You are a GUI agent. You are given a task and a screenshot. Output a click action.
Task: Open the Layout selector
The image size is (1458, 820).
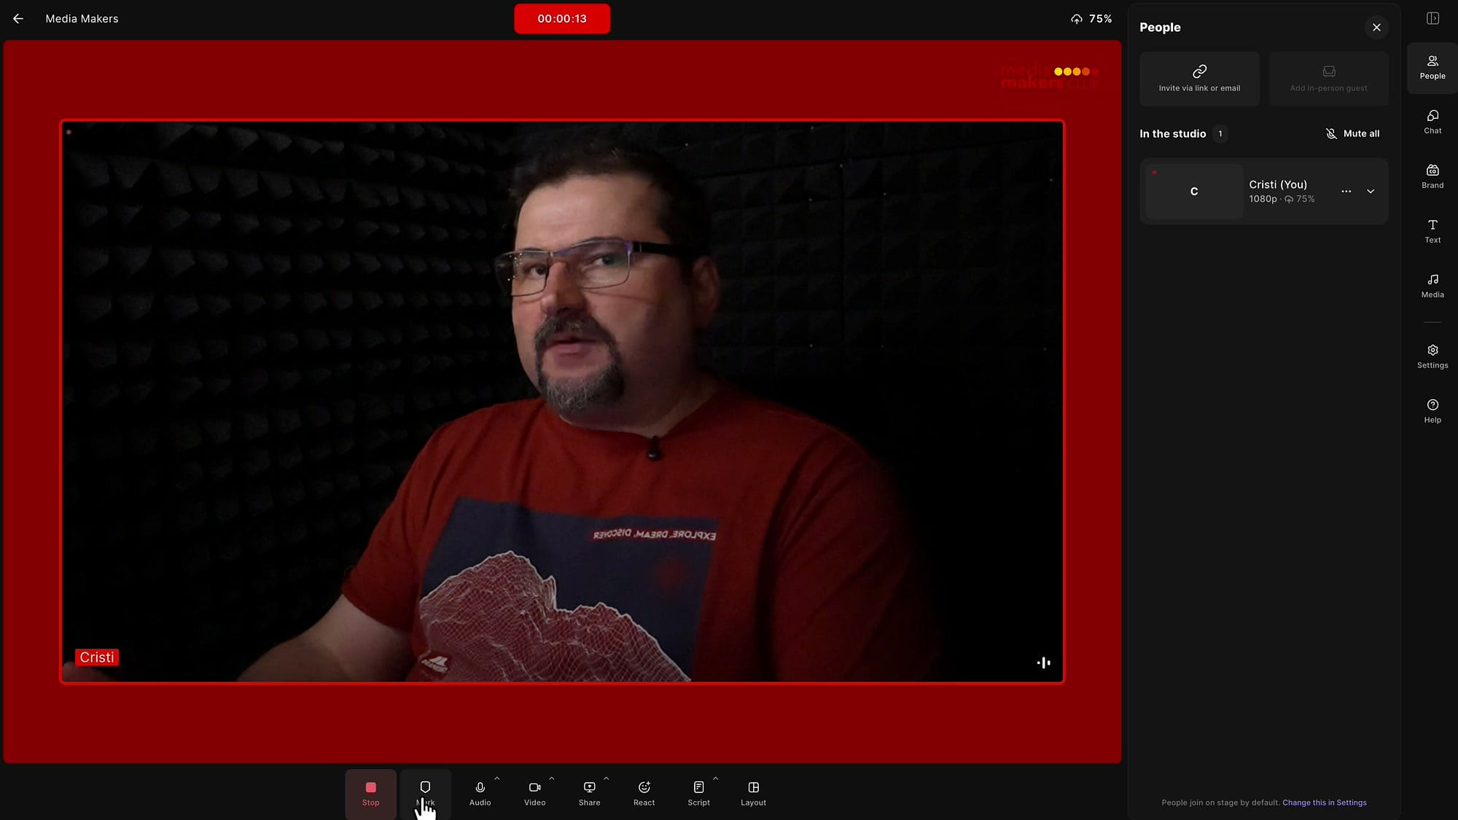tap(753, 794)
